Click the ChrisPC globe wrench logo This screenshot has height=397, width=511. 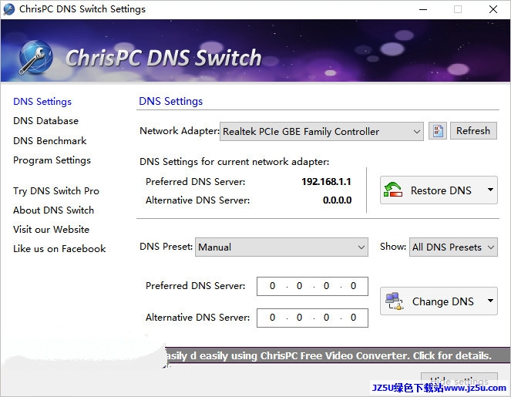pos(36,57)
